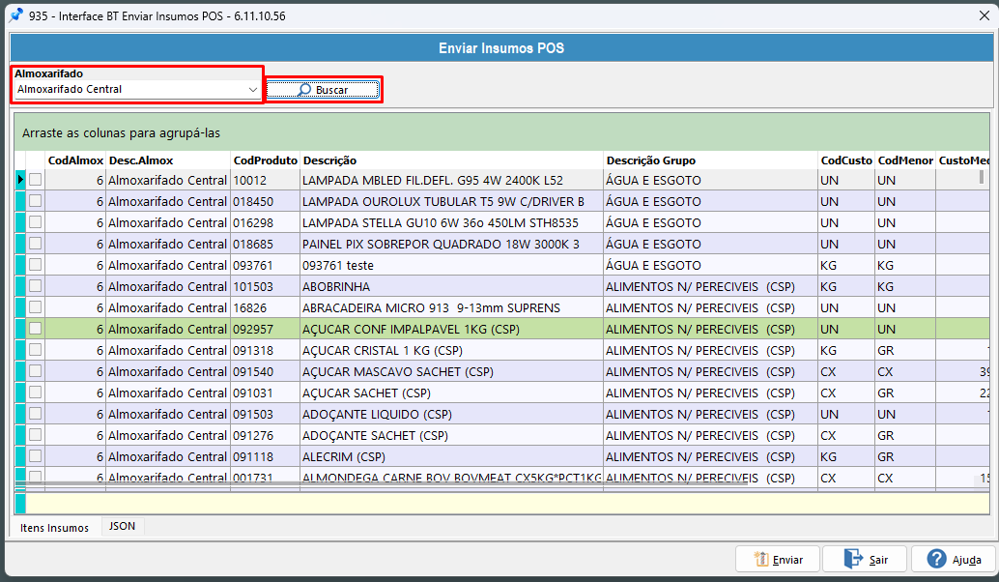
Task: Sort by the Descrição column header
Action: tap(451, 160)
